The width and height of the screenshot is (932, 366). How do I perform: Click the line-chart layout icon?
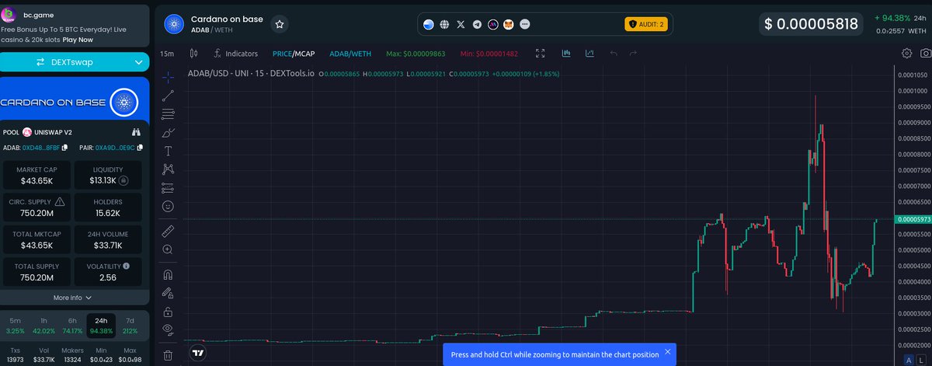(x=590, y=54)
